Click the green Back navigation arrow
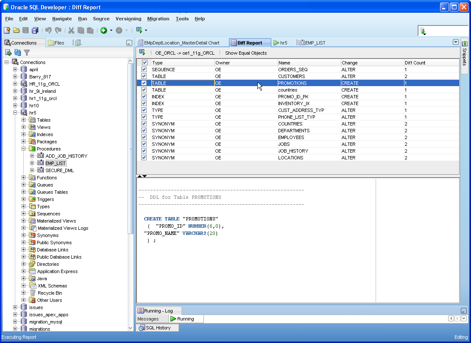The height and width of the screenshot is (343, 471). pos(104,31)
